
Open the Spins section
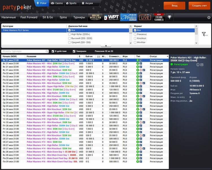coord(63,17)
